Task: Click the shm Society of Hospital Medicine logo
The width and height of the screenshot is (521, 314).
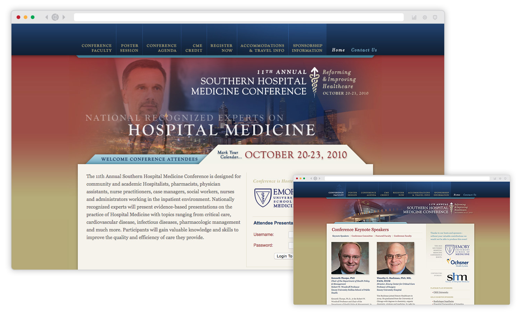Action: coord(457,277)
